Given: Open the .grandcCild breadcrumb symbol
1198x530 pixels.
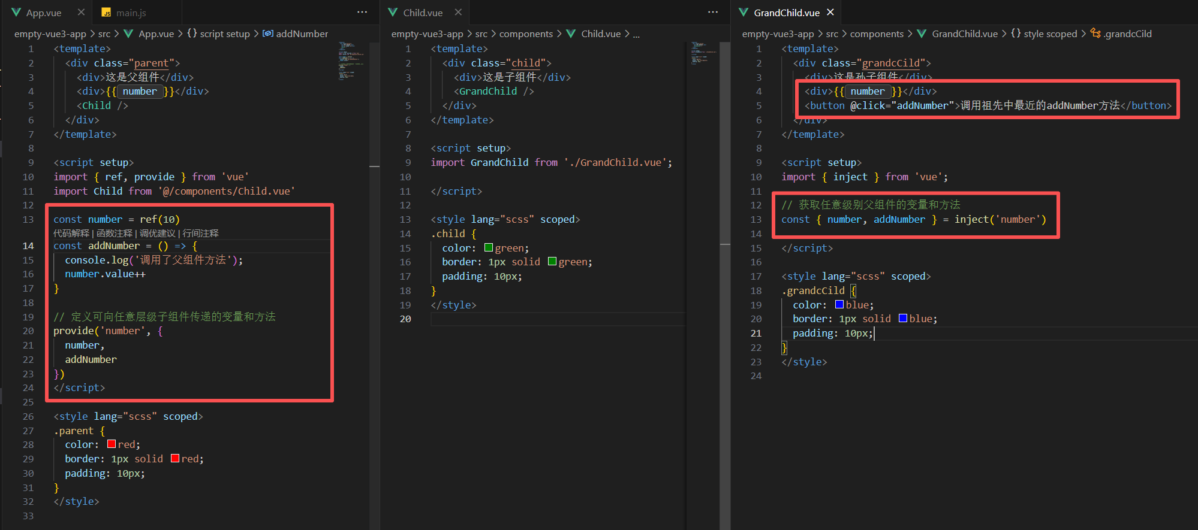Looking at the screenshot, I should (x=1127, y=34).
